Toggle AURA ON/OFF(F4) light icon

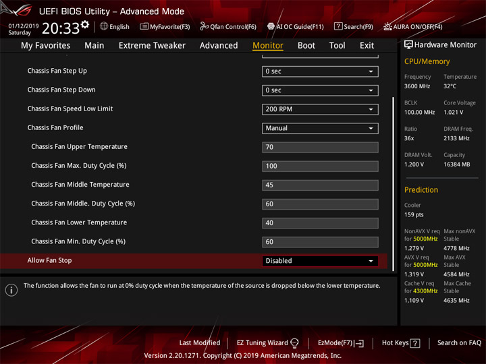387,26
